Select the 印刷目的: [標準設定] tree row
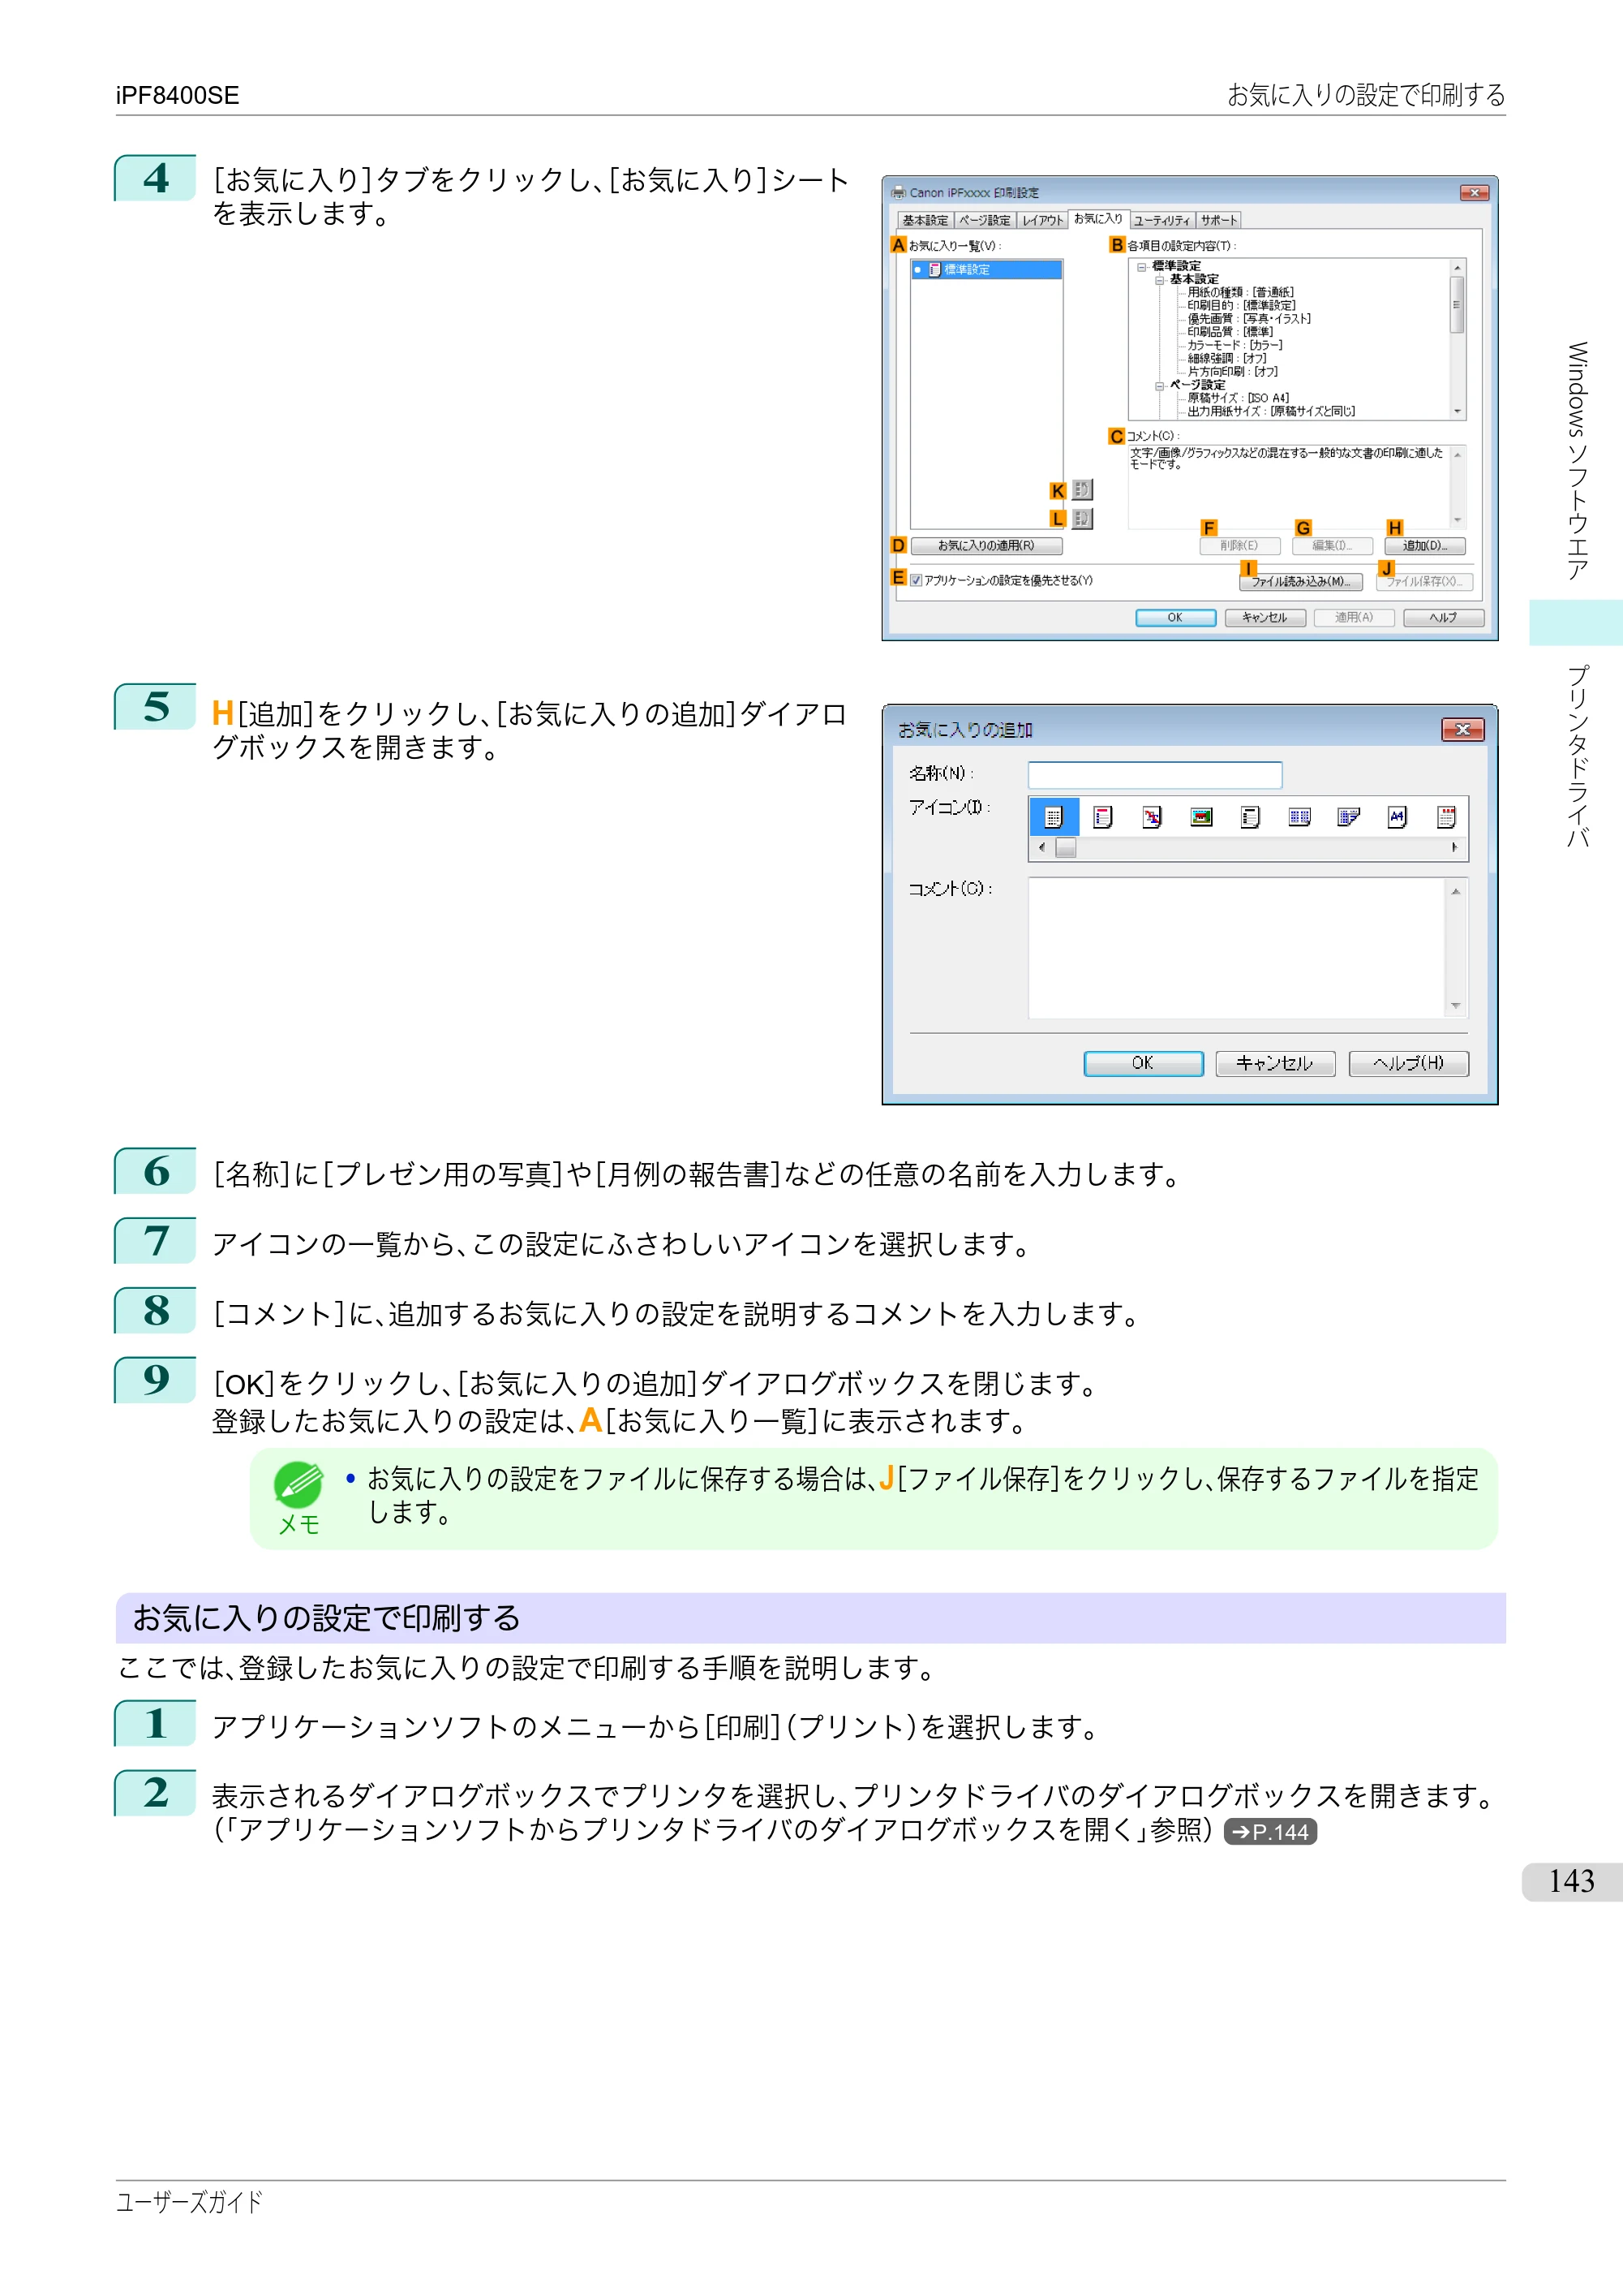 click(1241, 306)
